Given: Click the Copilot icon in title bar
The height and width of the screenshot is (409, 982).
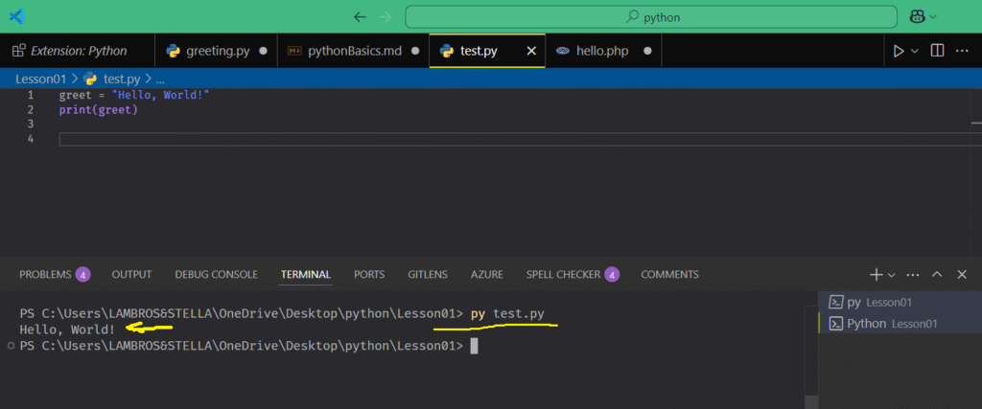Looking at the screenshot, I should click(916, 16).
